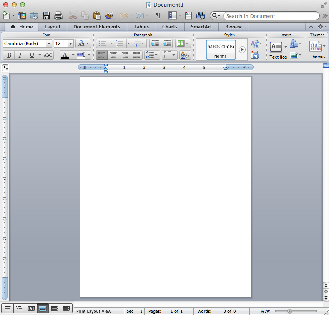The image size is (329, 315).
Task: Open the font size dropdown
Action: coord(70,44)
